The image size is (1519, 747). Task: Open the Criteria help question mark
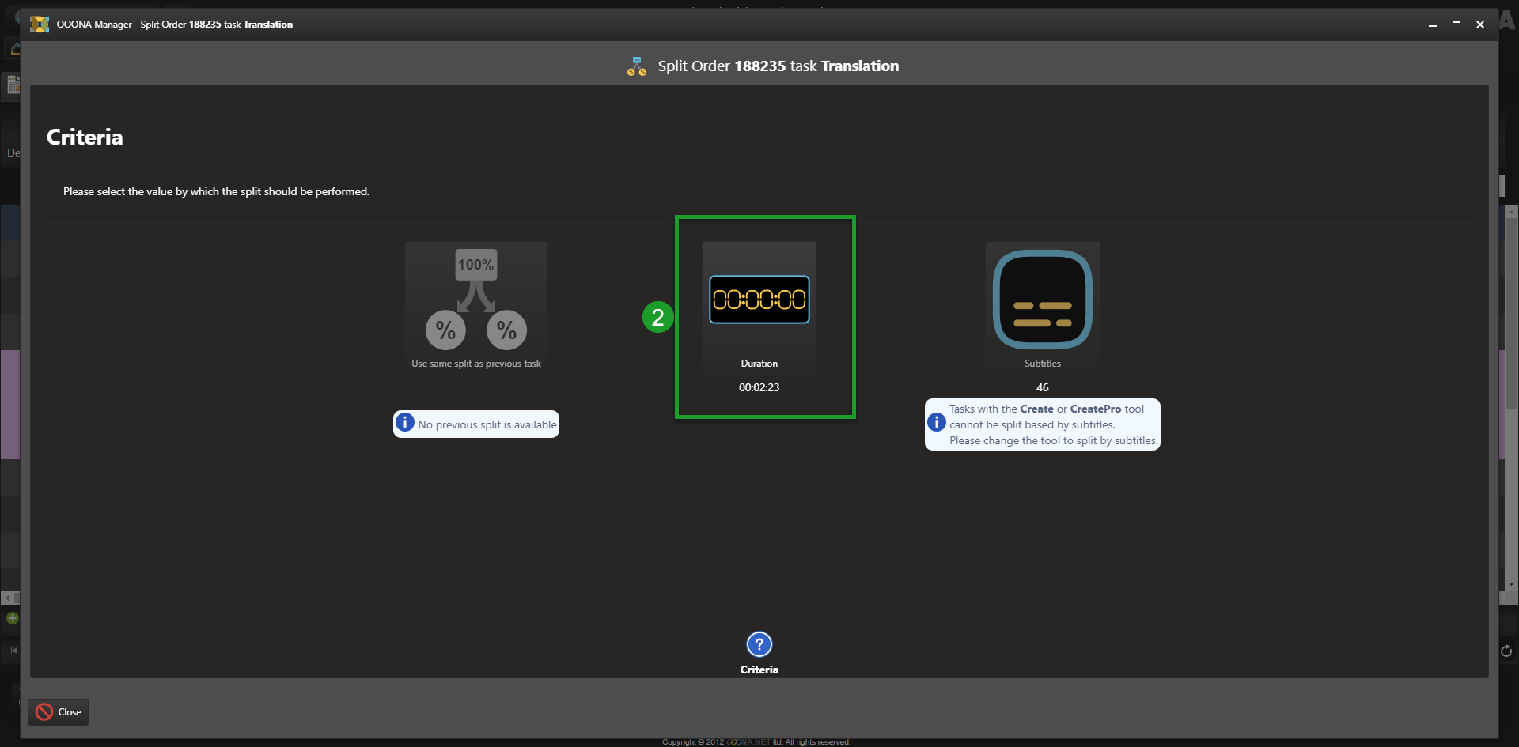pyautogui.click(x=759, y=644)
